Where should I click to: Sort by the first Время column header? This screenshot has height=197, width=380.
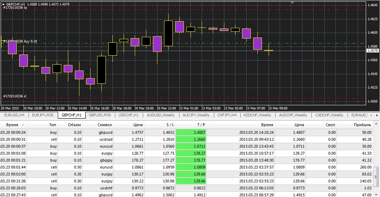tap(13, 125)
